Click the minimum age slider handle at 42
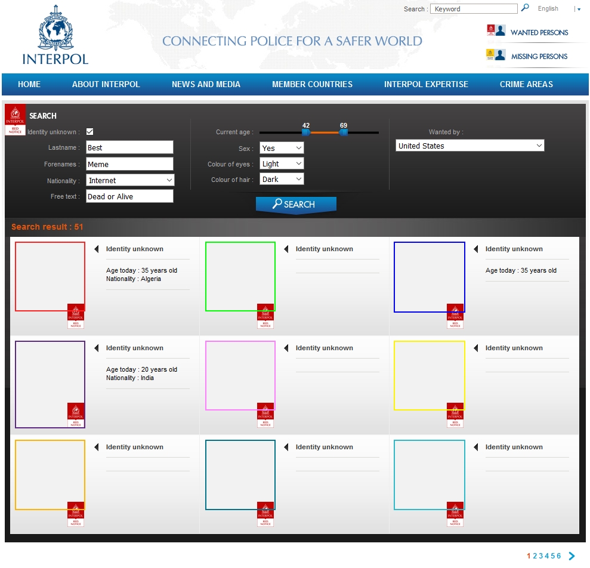This screenshot has height=568, width=590. (306, 132)
